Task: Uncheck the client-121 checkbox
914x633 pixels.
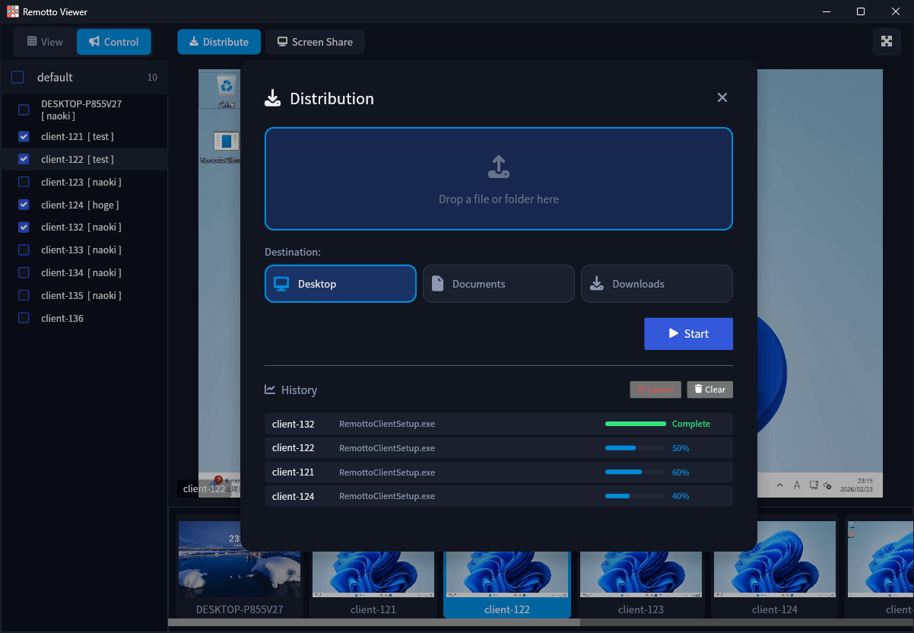Action: pyautogui.click(x=24, y=137)
